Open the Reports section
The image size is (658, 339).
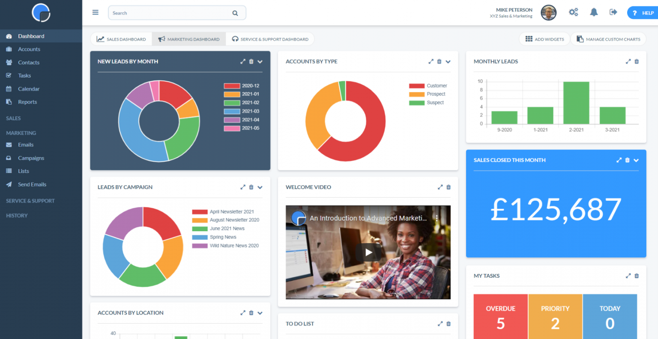click(x=27, y=102)
